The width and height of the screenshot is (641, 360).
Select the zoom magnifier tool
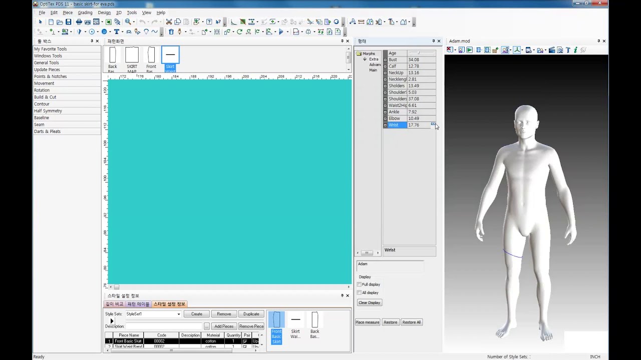pyautogui.click(x=128, y=22)
